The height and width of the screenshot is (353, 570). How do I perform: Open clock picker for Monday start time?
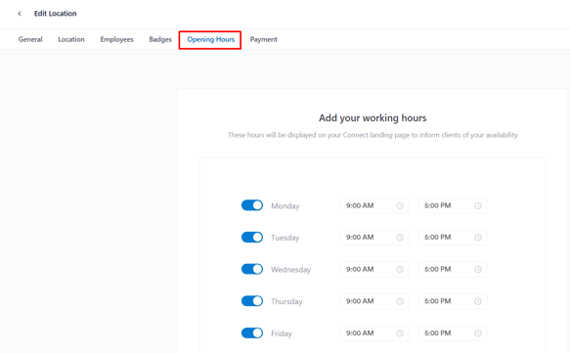click(400, 205)
